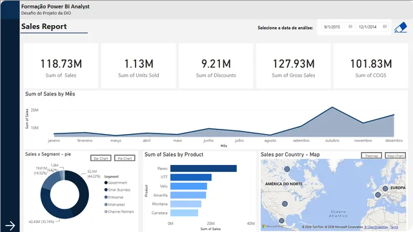Click the 127.93M Sum of Gross Sales card
Screen dimensions: 413x232
pyautogui.click(x=293, y=66)
